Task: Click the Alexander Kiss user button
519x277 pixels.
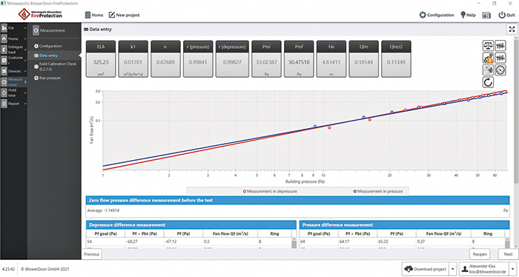Action: point(484,269)
